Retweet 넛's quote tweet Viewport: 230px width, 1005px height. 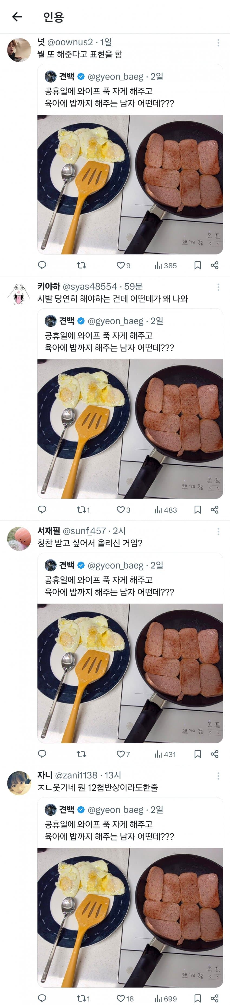click(81, 265)
